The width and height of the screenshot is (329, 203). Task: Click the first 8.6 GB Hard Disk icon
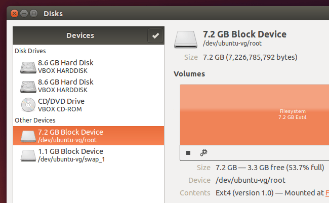tap(28, 66)
